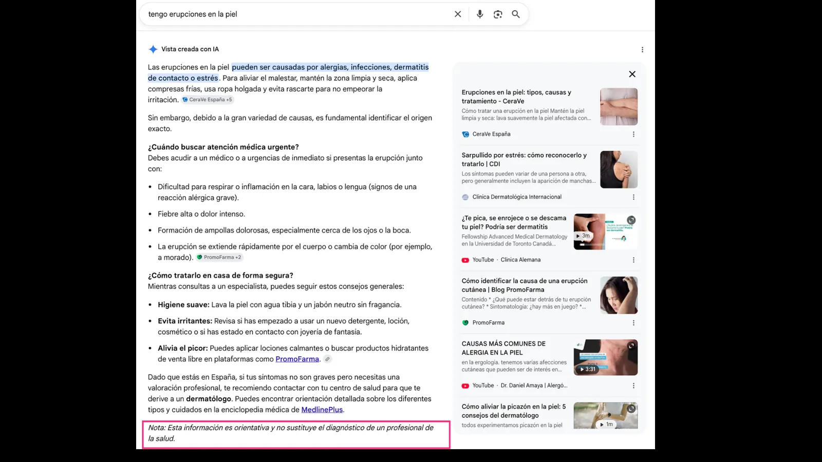Click the YouTube icon beside Clínica Alemana
Screen dimensions: 822x462
pos(465,260)
